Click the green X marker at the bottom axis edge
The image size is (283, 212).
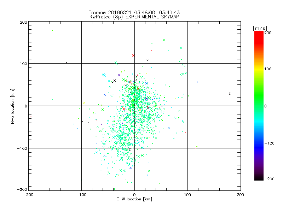(115, 189)
